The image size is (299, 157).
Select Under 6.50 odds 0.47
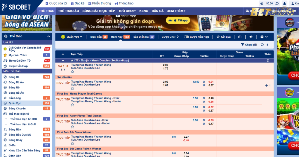pos(211,124)
